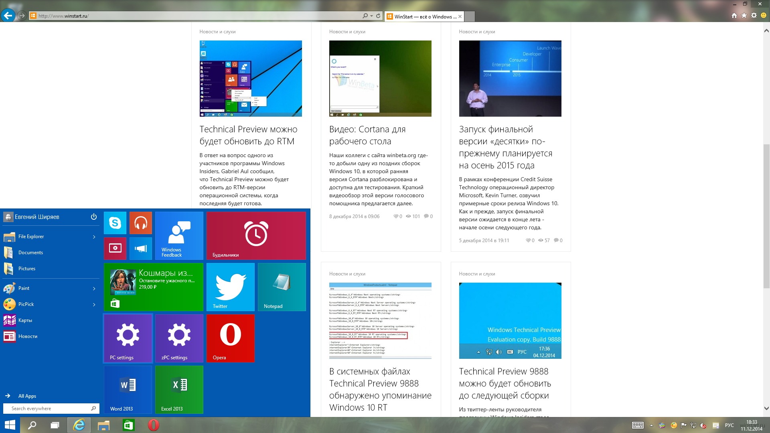
Task: Open the Video tile in Start menu
Action: coord(115,249)
